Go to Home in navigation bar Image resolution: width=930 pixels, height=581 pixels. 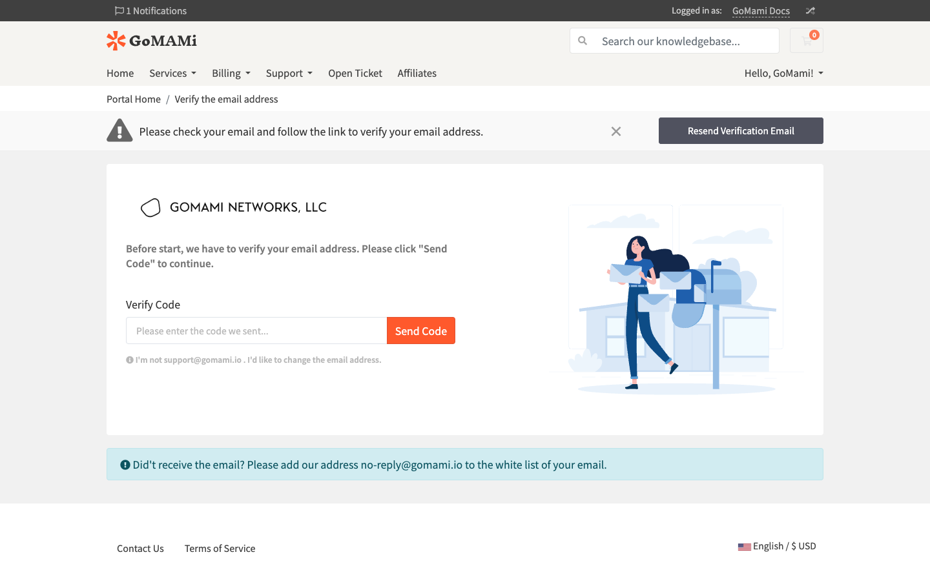[x=120, y=73]
